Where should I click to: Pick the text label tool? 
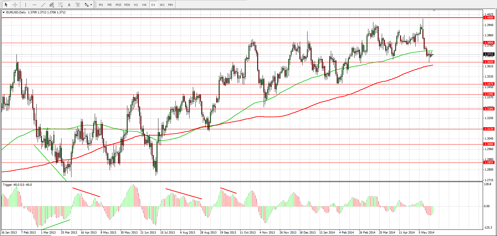pyautogui.click(x=78, y=5)
